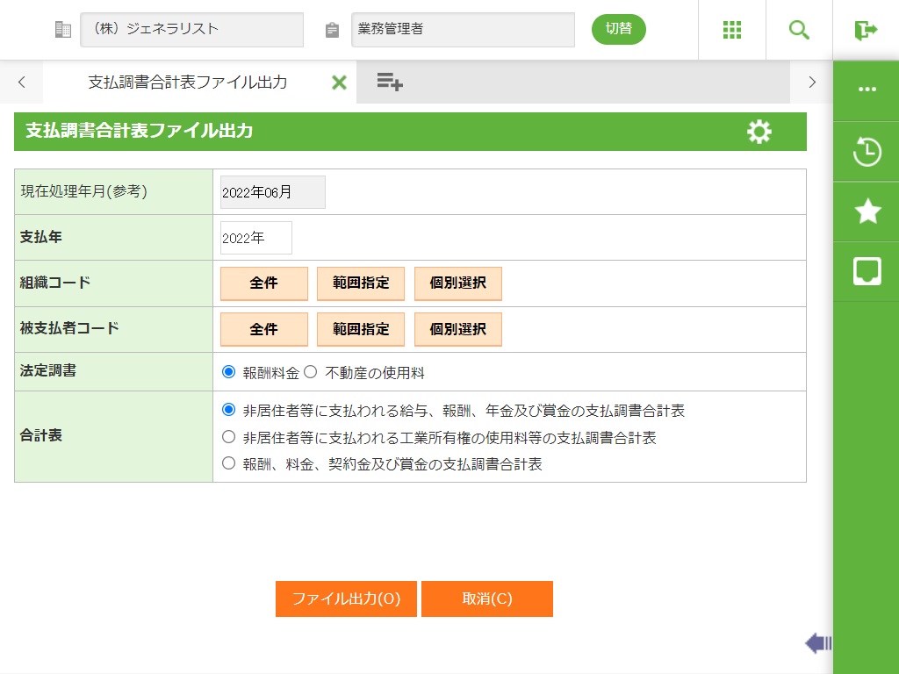The height and width of the screenshot is (674, 899).
Task: Switch to 支払調書合計表ファイル出力 tab
Action: coord(187,82)
